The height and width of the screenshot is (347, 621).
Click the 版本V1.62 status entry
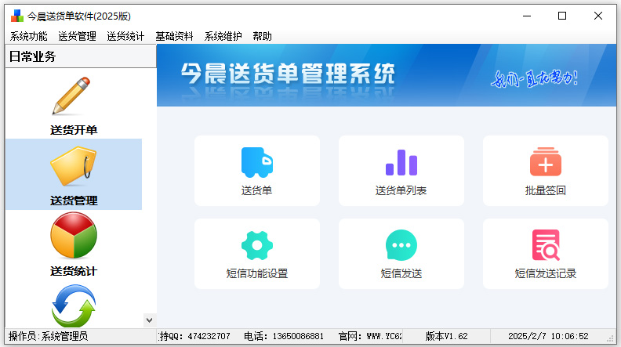pos(446,336)
